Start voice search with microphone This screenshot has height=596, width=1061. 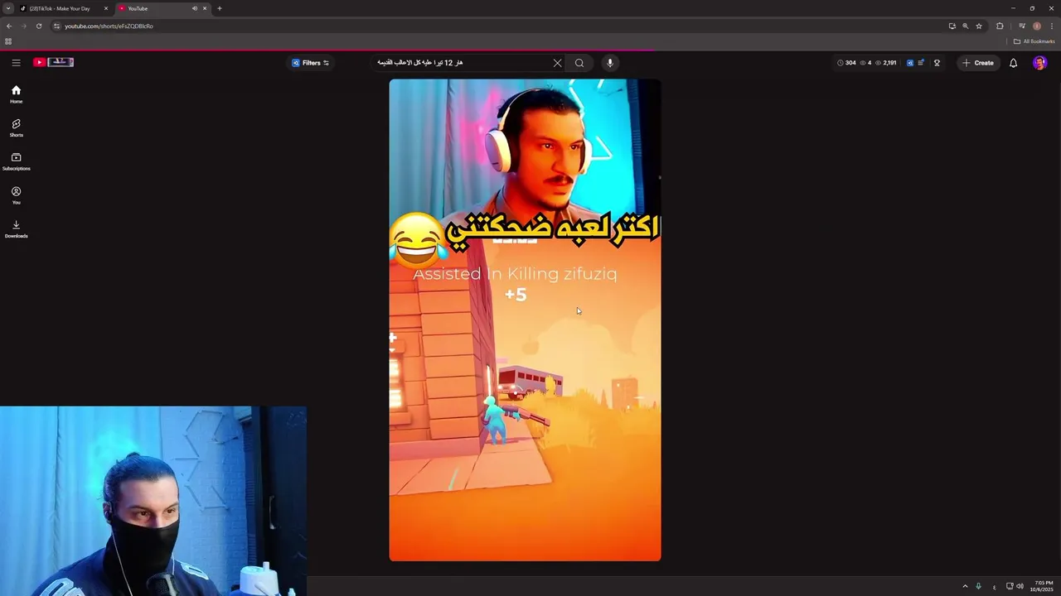[610, 63]
